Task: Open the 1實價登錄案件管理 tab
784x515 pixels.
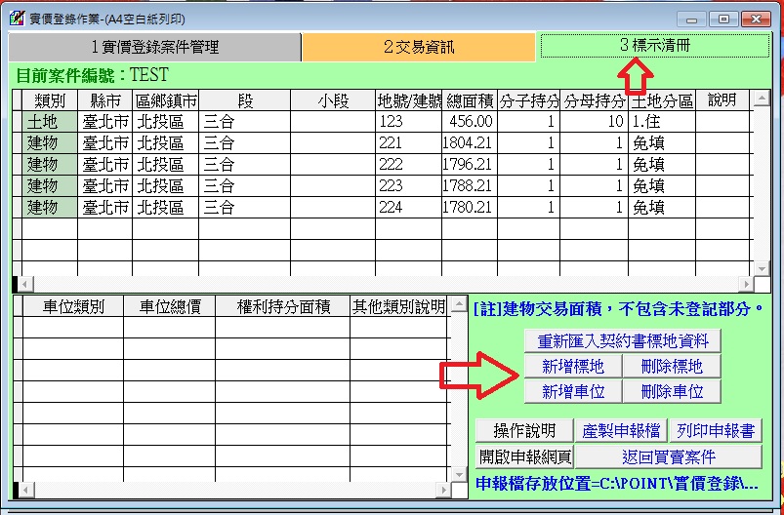Action: pyautogui.click(x=154, y=47)
